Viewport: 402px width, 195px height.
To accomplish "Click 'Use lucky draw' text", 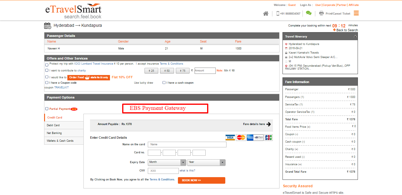I will click(x=144, y=83).
